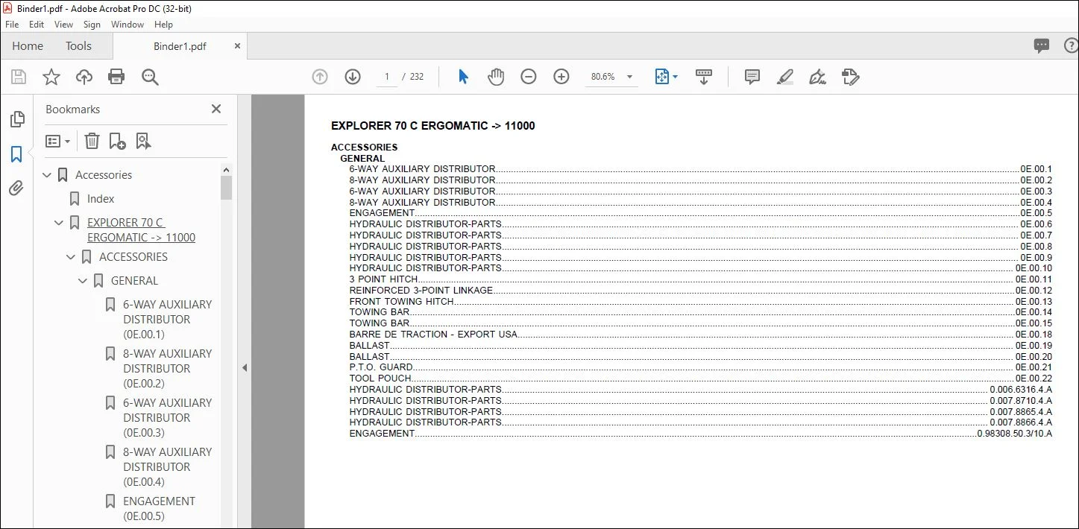Select the 8-WAY AUXILIARY DISTRIBUTOR (0E.00.4) bookmark
1079x529 pixels.
[x=167, y=467]
